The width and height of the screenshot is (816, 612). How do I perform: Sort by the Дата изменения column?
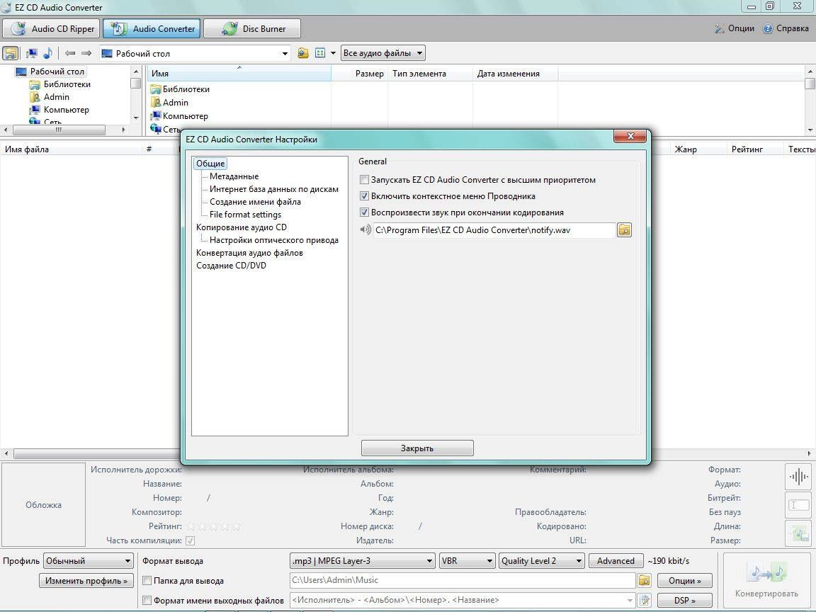click(x=515, y=74)
